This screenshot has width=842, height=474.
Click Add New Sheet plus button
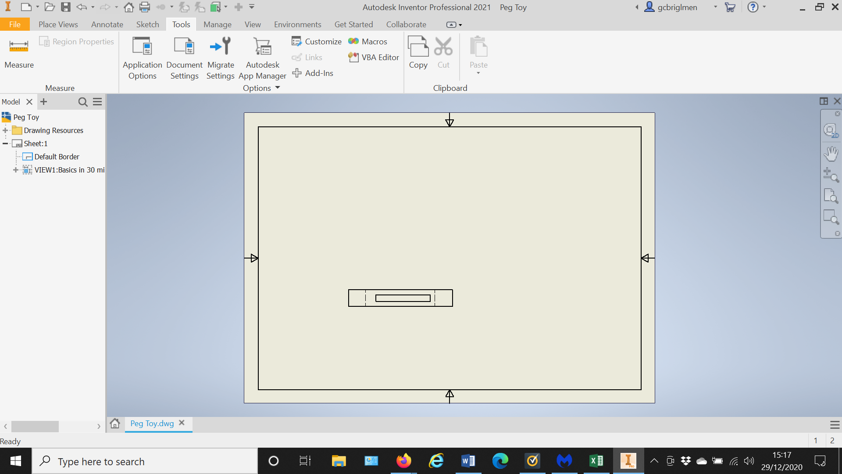pos(43,101)
